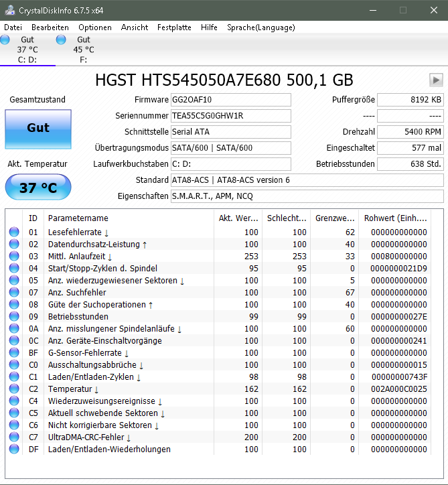Click raw value 0000000027E

399,316
